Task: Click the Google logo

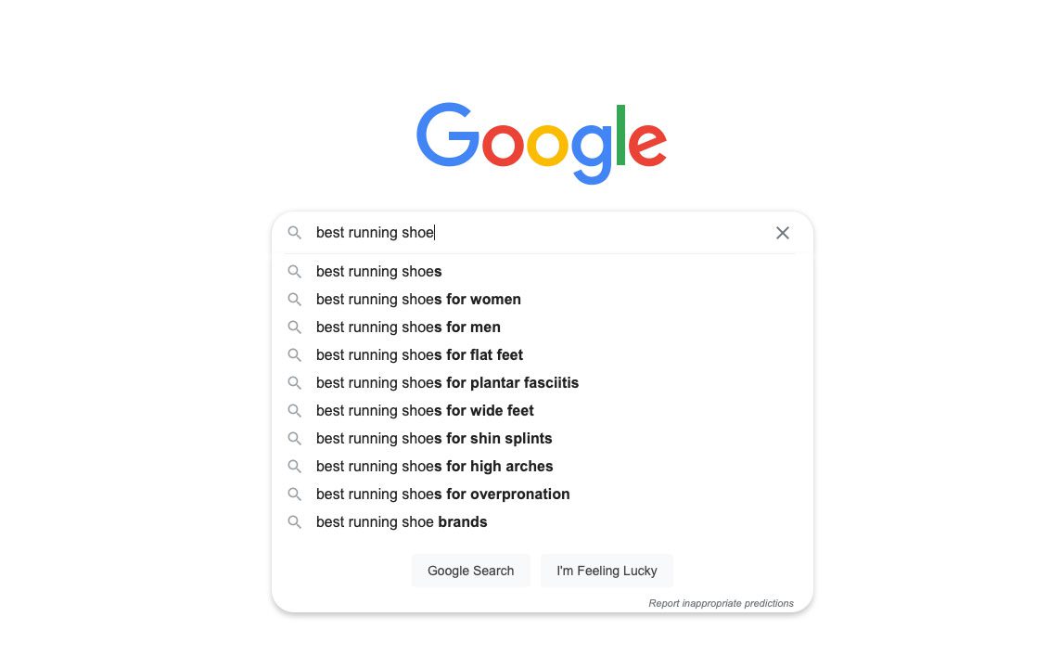Action: pos(542,141)
